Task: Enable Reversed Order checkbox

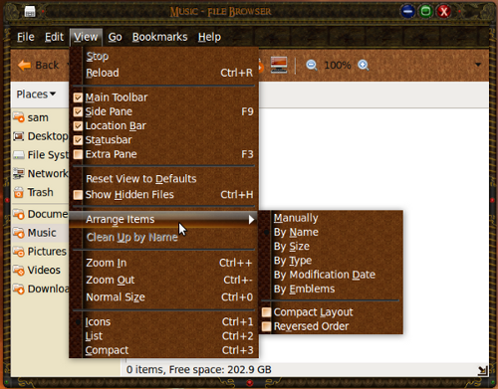Action: tap(266, 326)
